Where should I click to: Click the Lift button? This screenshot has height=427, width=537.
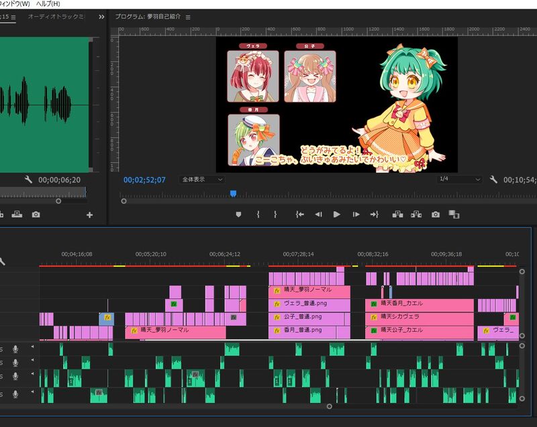point(397,215)
